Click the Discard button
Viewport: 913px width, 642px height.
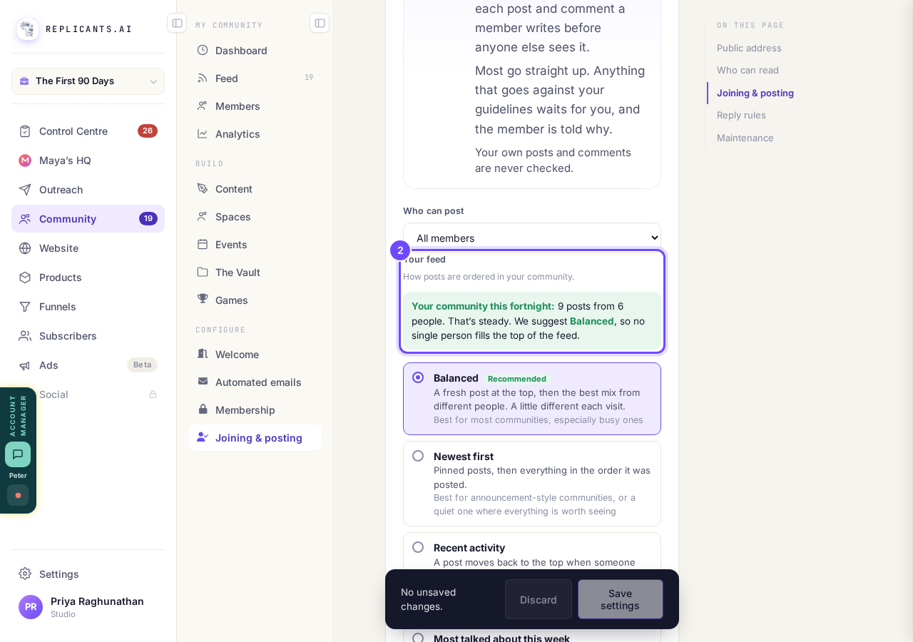point(539,599)
